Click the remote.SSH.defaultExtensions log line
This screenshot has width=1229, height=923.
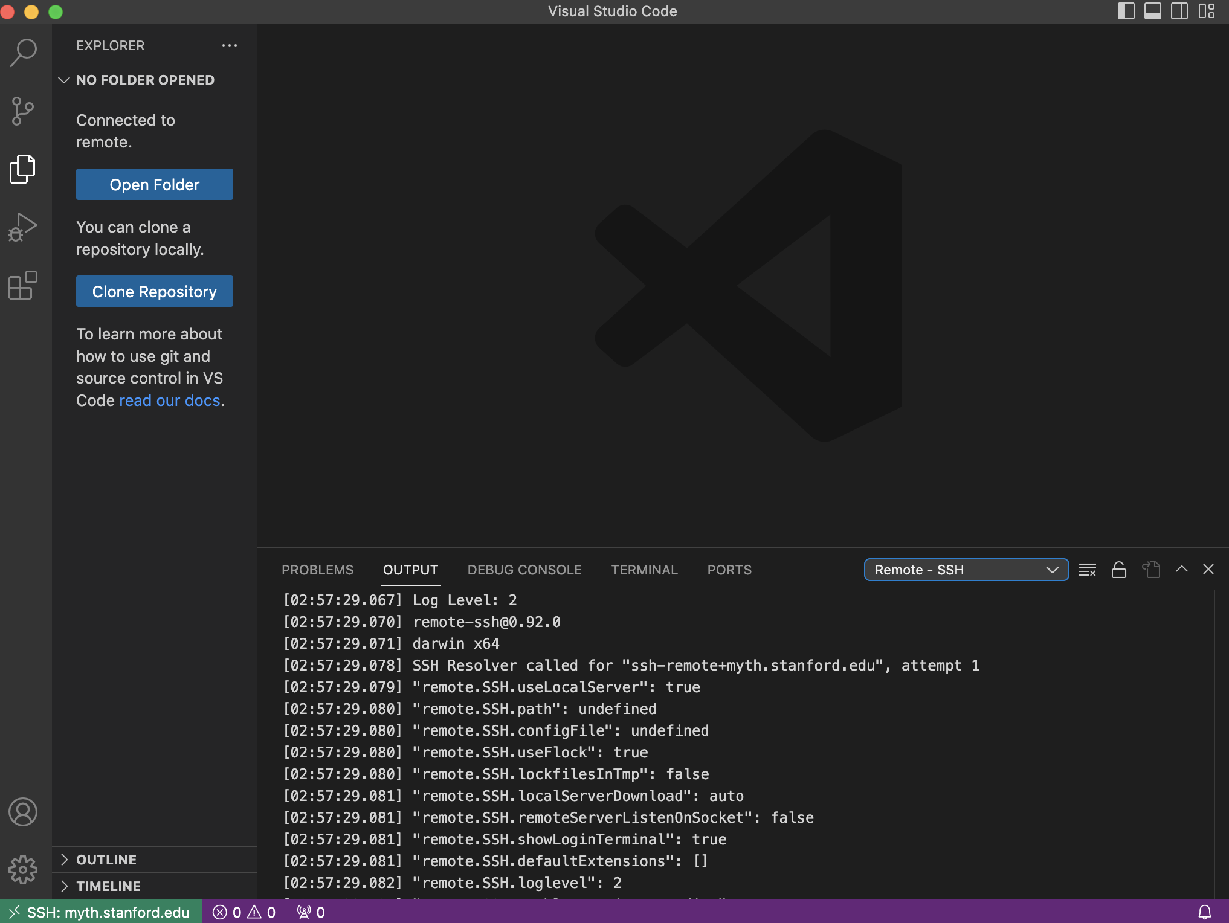point(495,861)
